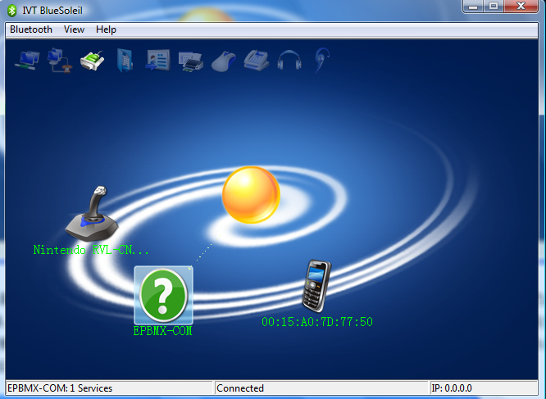Click the Nintendo RVL-CN joystick device icon
546x399 pixels.
click(x=92, y=214)
